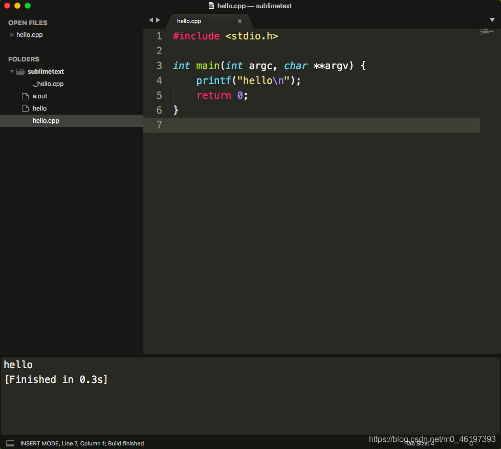This screenshot has height=449, width=501.
Task: Close hello.cpp in Open Files list
Action: (11, 35)
